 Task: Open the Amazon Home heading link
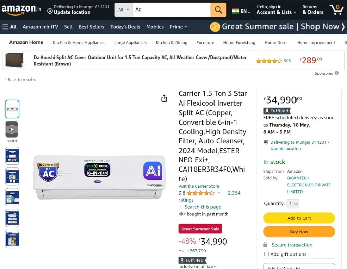click(x=26, y=42)
